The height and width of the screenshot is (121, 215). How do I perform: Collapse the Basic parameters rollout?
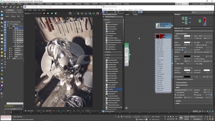click(193, 34)
